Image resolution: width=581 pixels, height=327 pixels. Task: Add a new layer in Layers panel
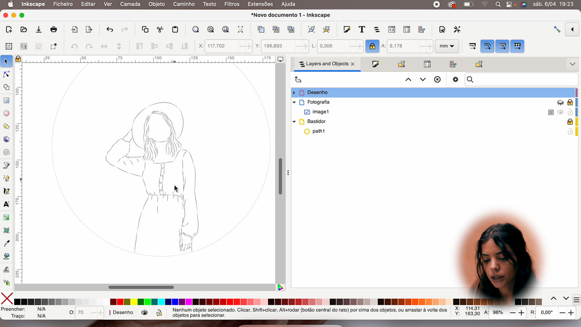pyautogui.click(x=298, y=80)
